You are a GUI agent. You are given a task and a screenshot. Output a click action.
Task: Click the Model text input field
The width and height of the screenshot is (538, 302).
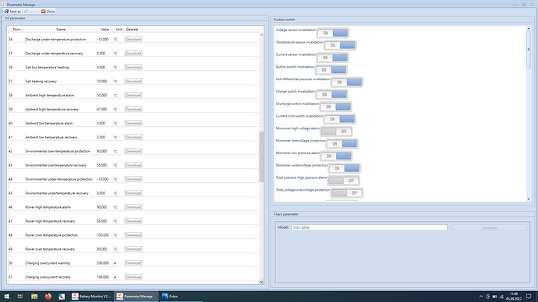pyautogui.click(x=369, y=228)
